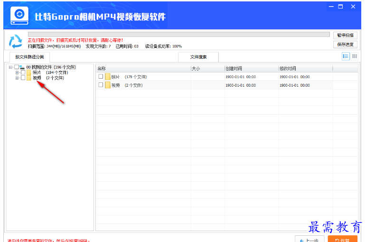Viewport: 366px width, 242px height.
Task: Click the recycle arrows scanning icon
Action: [x=15, y=41]
